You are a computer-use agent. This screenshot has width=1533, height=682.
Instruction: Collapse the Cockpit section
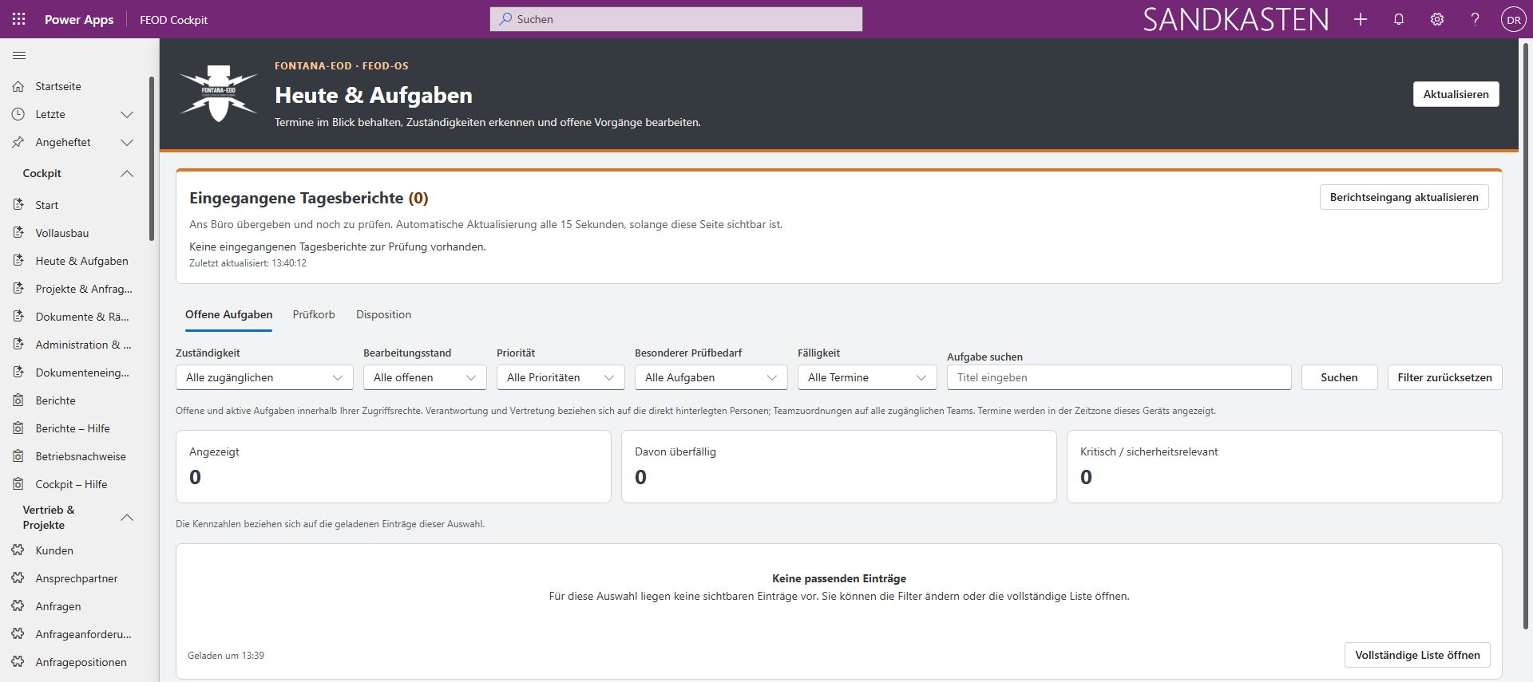pos(126,173)
